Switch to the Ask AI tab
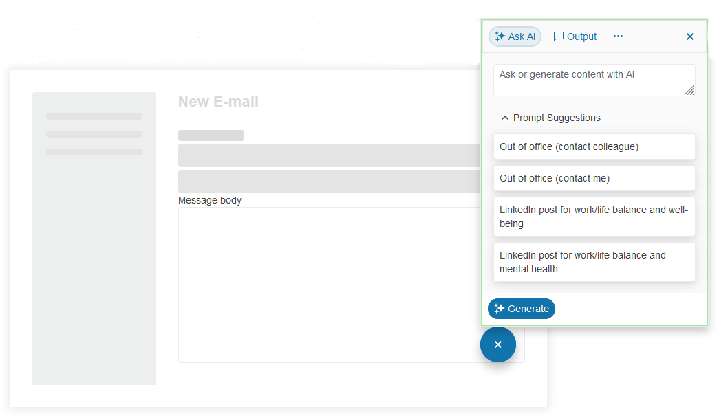Image resolution: width=719 pixels, height=416 pixels. pyautogui.click(x=514, y=36)
